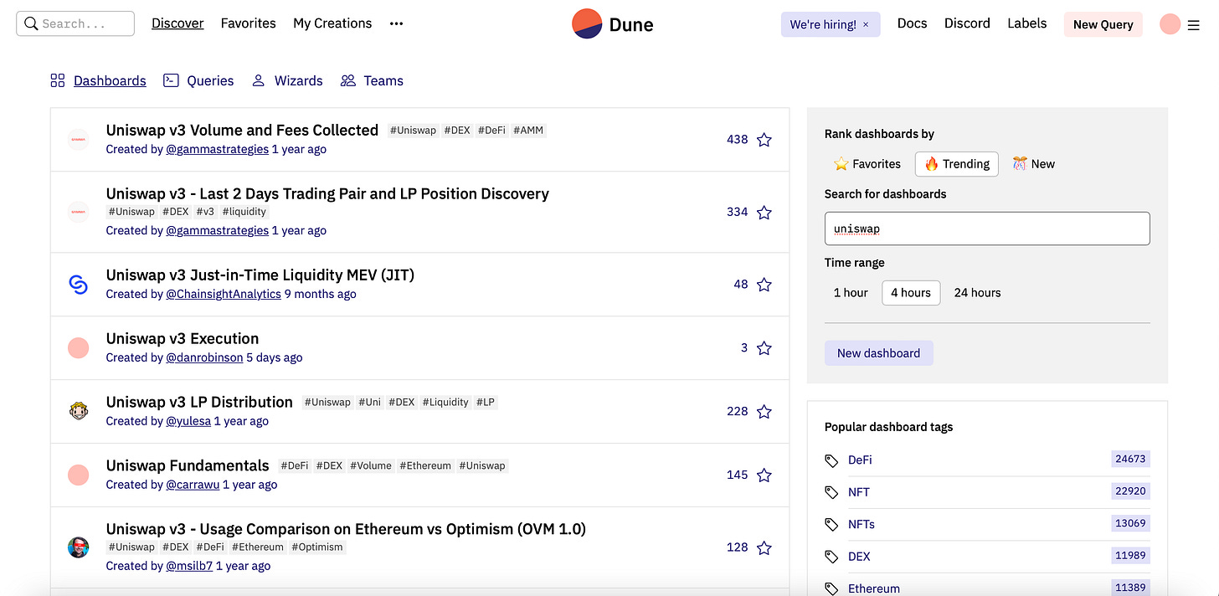The height and width of the screenshot is (596, 1219).
Task: Open the NFTs popular tag link
Action: tap(862, 524)
